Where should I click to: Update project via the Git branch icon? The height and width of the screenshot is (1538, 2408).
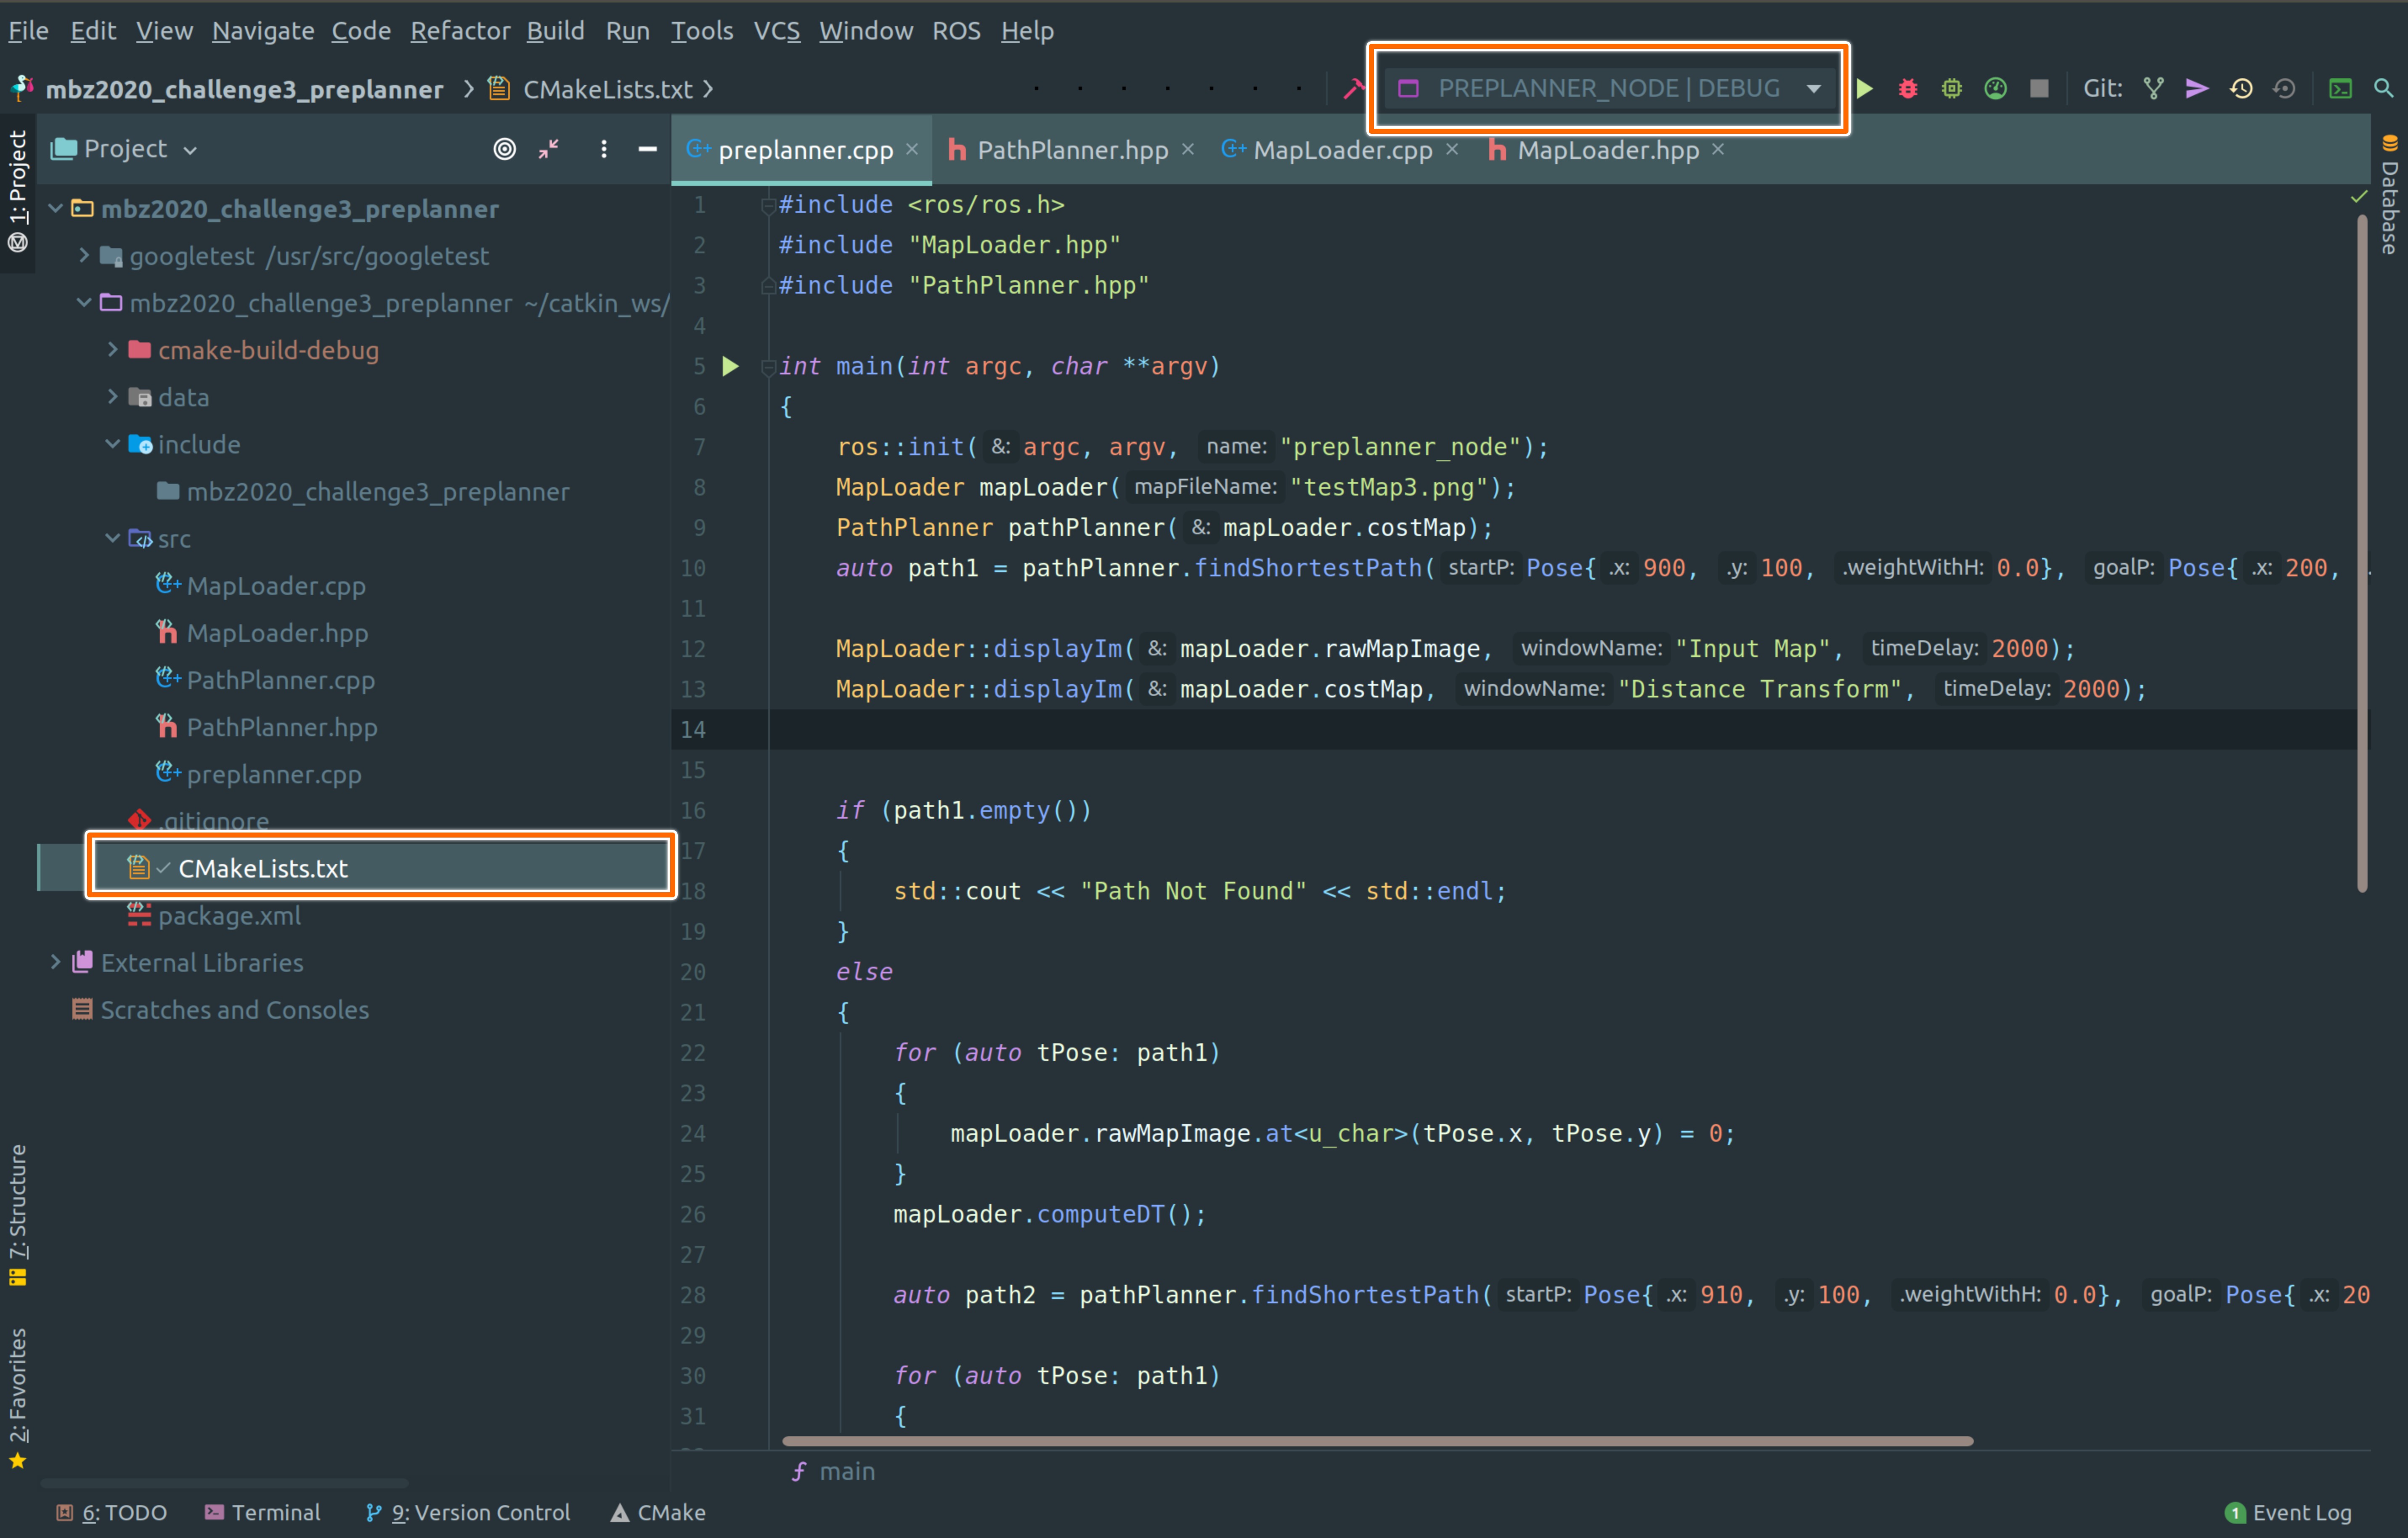(x=2153, y=88)
